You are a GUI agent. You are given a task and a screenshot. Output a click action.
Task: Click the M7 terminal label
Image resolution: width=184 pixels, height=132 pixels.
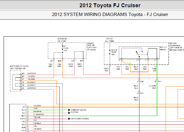[23, 76]
